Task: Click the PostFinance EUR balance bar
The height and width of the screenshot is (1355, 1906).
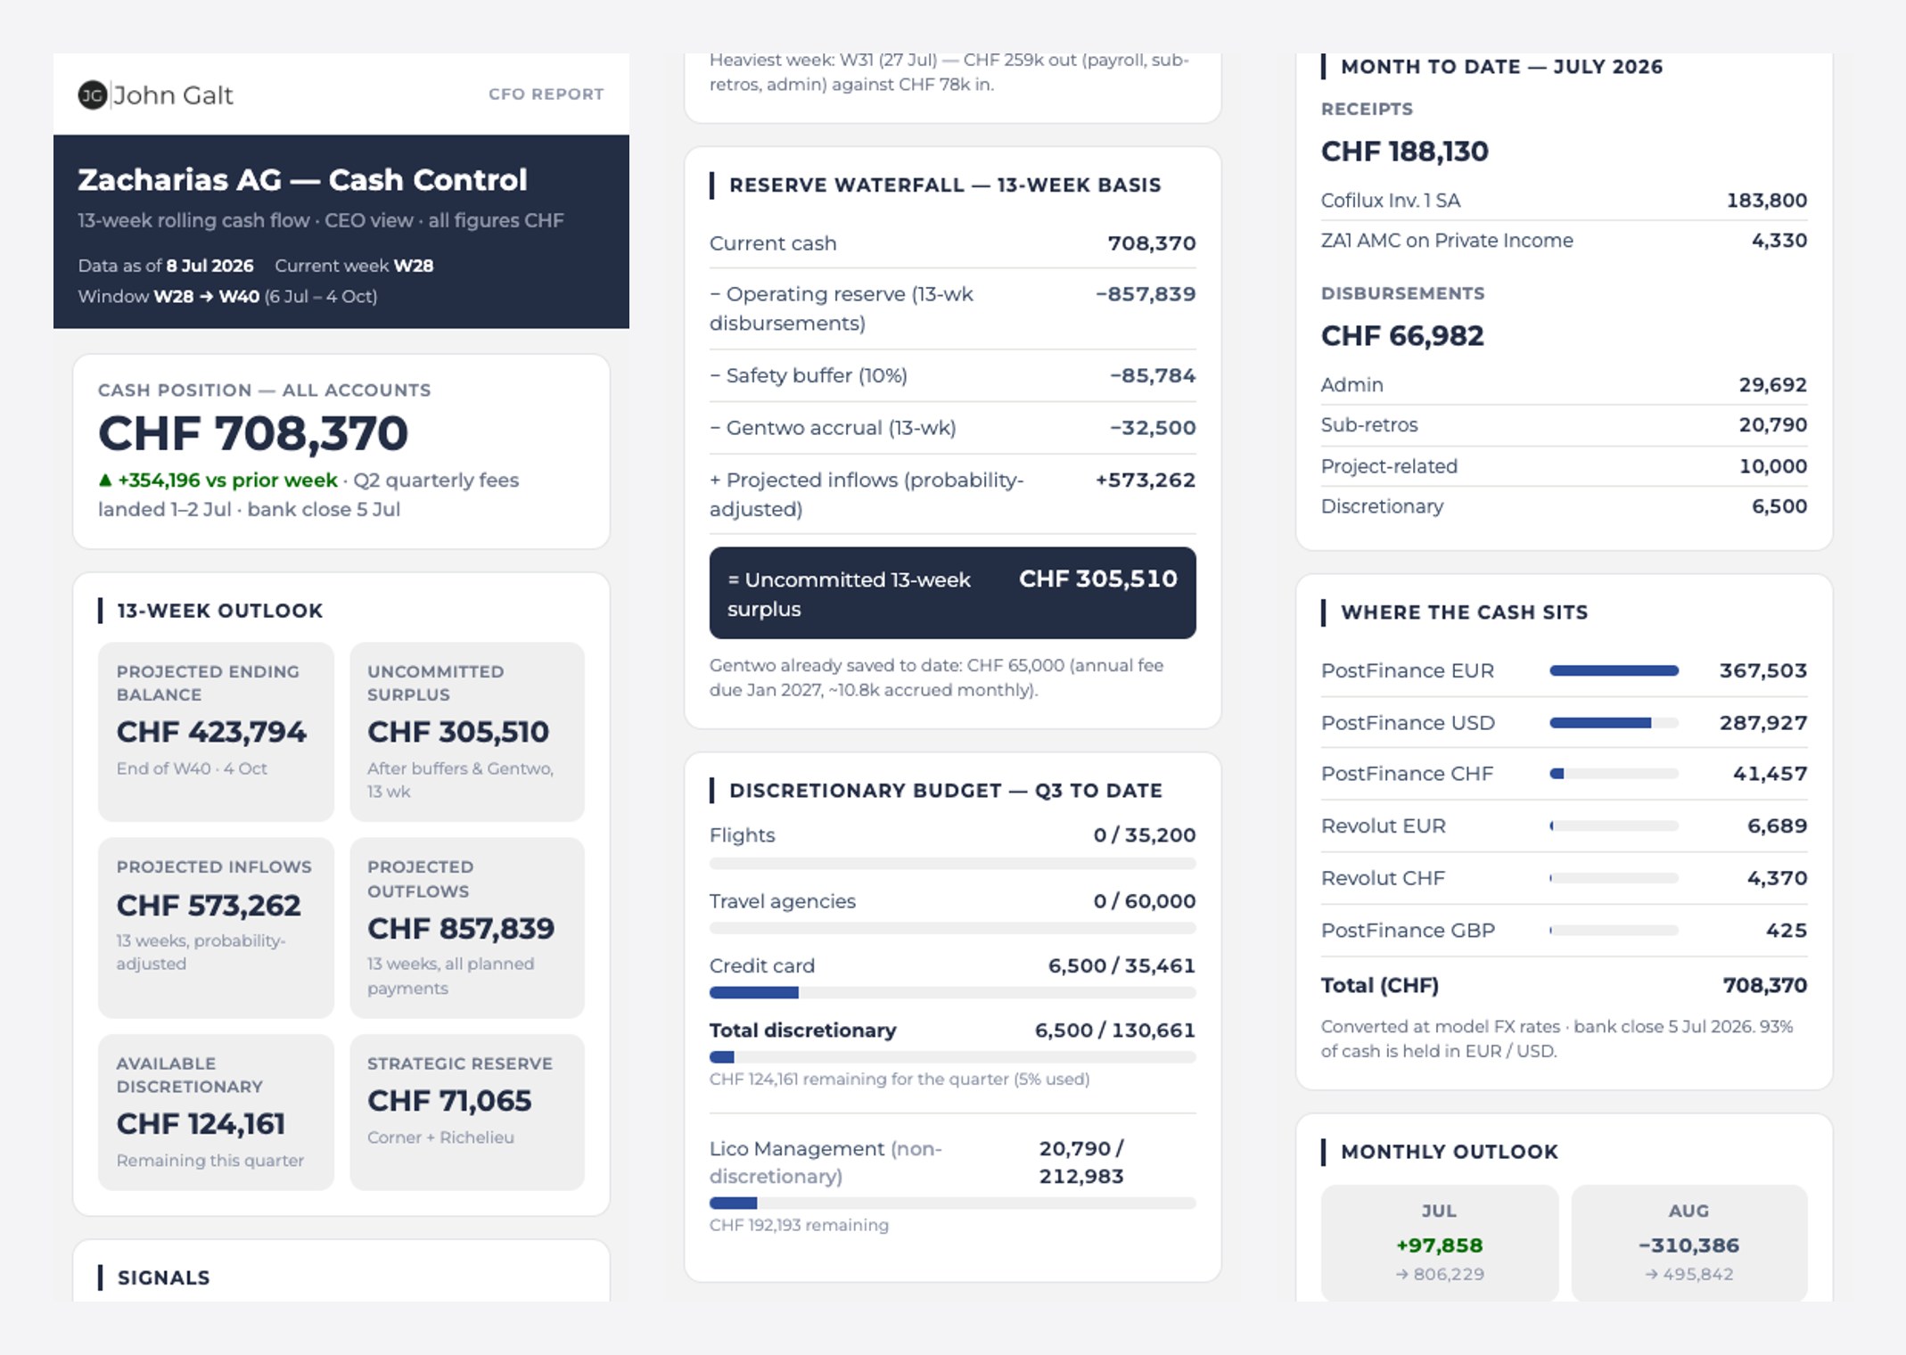Action: [1614, 670]
